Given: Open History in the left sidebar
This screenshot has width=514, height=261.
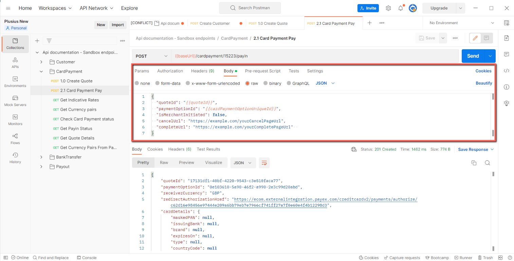Looking at the screenshot, I should coord(15,158).
